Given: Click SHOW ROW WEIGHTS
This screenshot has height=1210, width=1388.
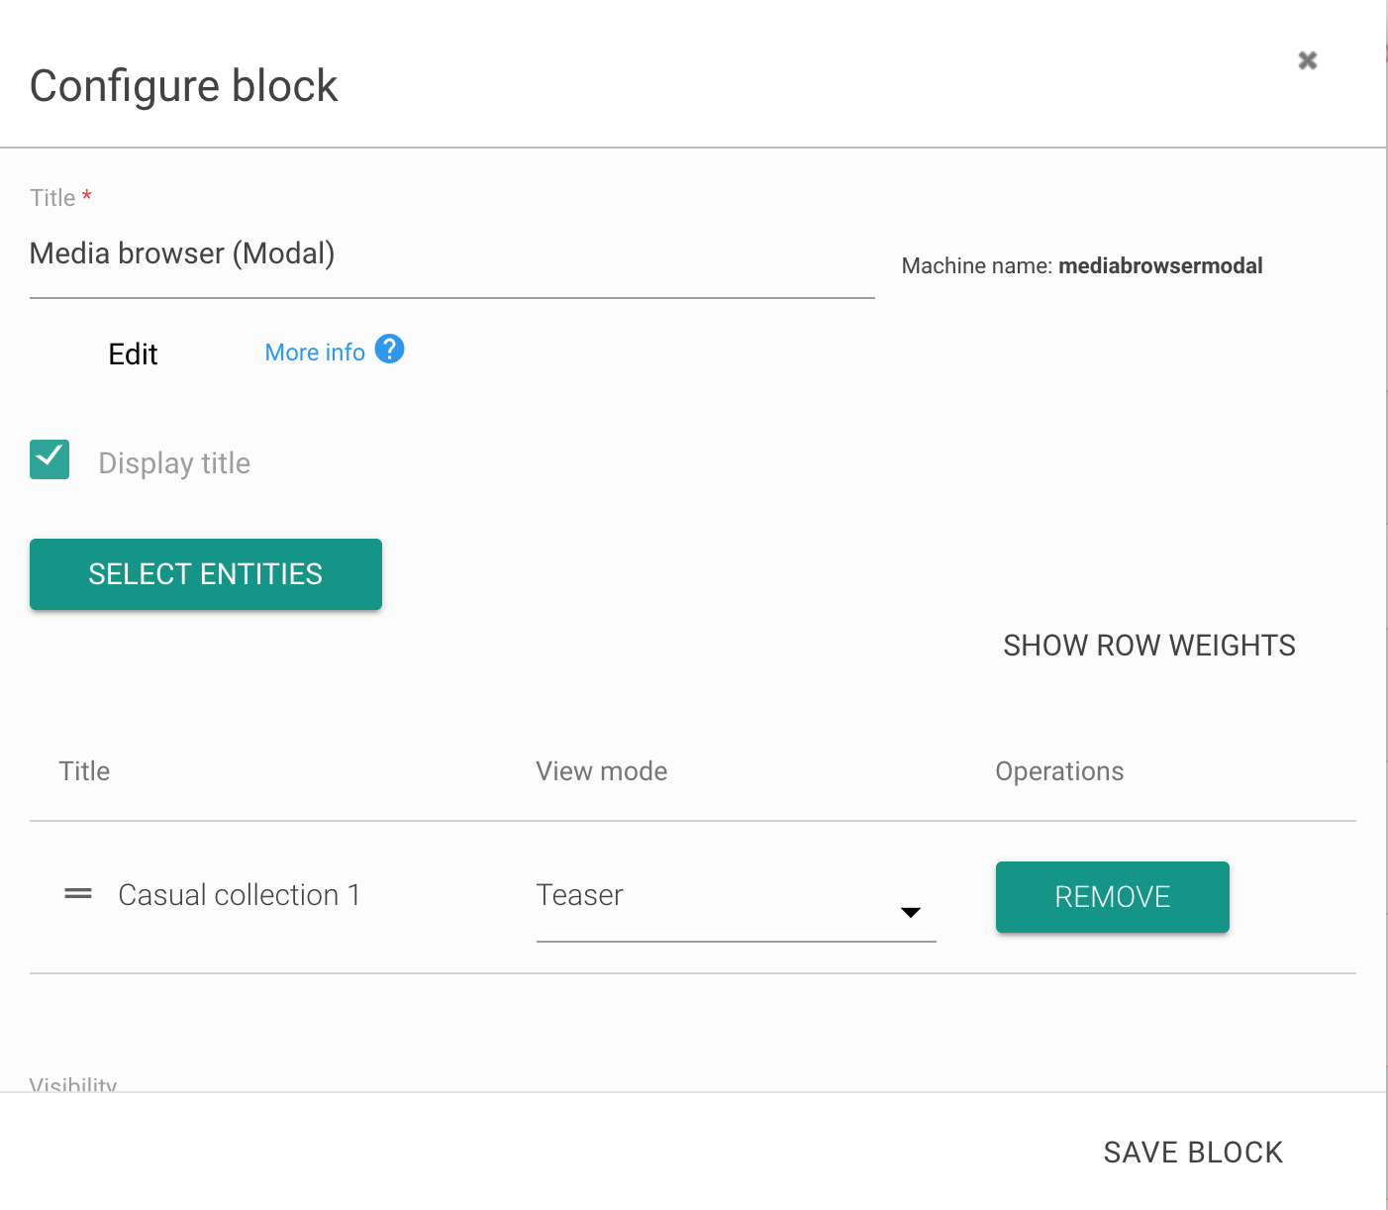Looking at the screenshot, I should click(1148, 646).
